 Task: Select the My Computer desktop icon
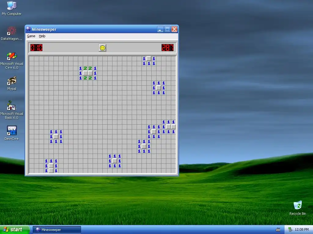point(12,8)
